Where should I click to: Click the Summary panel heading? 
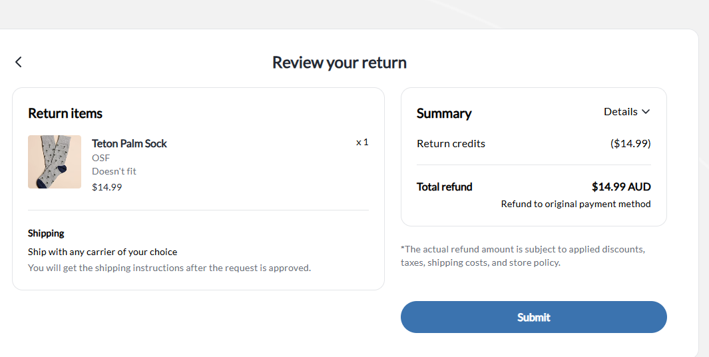(x=444, y=113)
